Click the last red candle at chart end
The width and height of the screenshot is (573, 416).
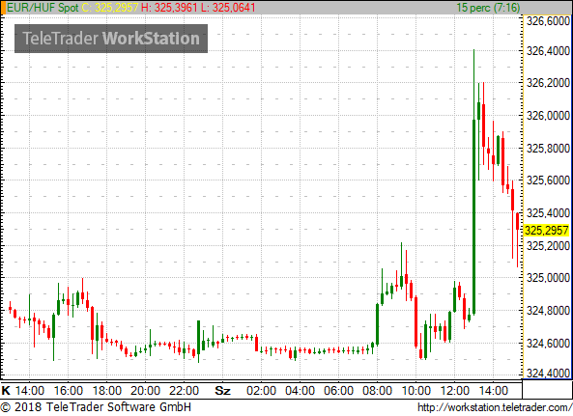coord(518,239)
